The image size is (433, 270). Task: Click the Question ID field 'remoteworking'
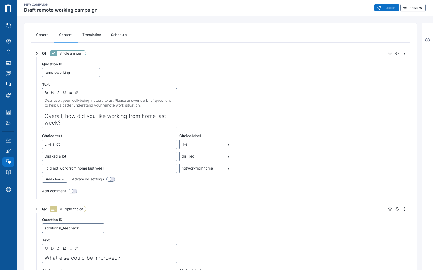click(71, 73)
